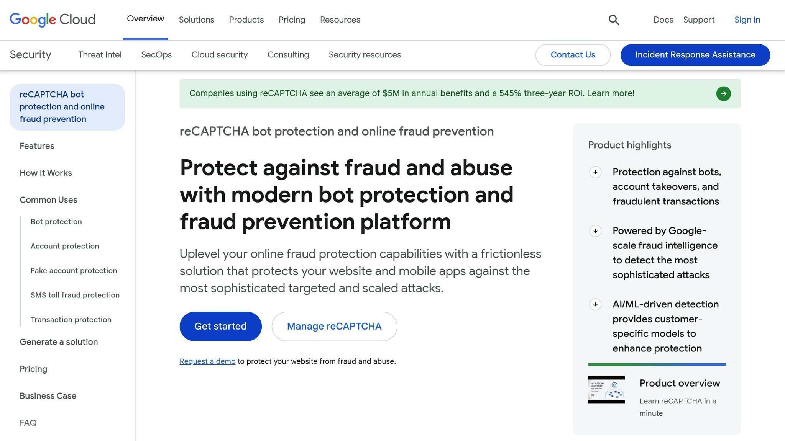
Task: Jump to Common Uses section
Action: 48,200
